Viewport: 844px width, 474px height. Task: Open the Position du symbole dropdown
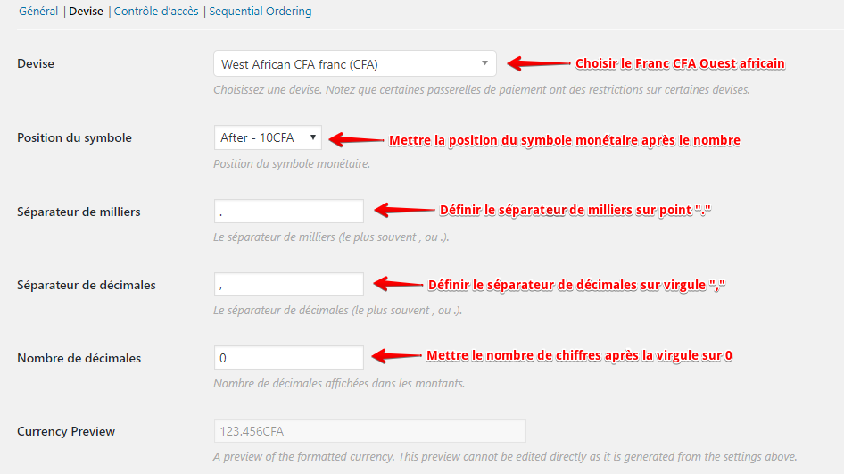tap(268, 137)
